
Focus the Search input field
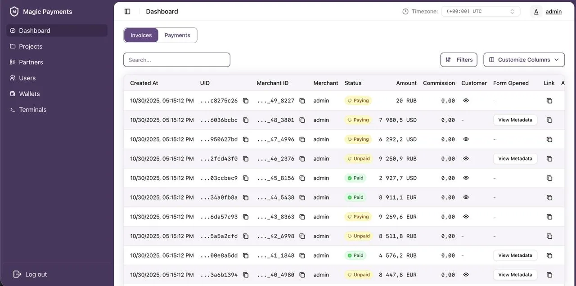pyautogui.click(x=177, y=60)
